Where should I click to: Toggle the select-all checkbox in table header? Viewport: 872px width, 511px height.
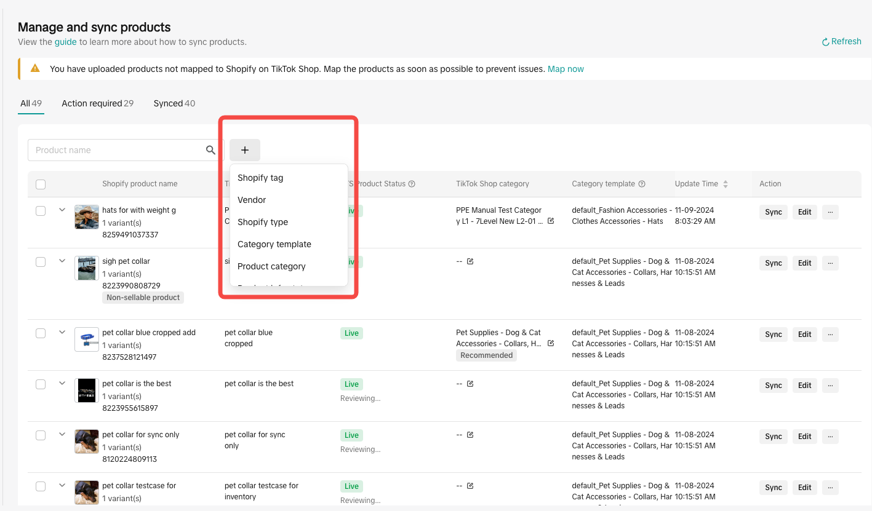click(41, 184)
